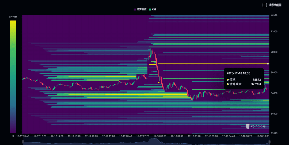Click the 86000 price axis label
Screen dimensions: 289x145
(x=274, y=93)
